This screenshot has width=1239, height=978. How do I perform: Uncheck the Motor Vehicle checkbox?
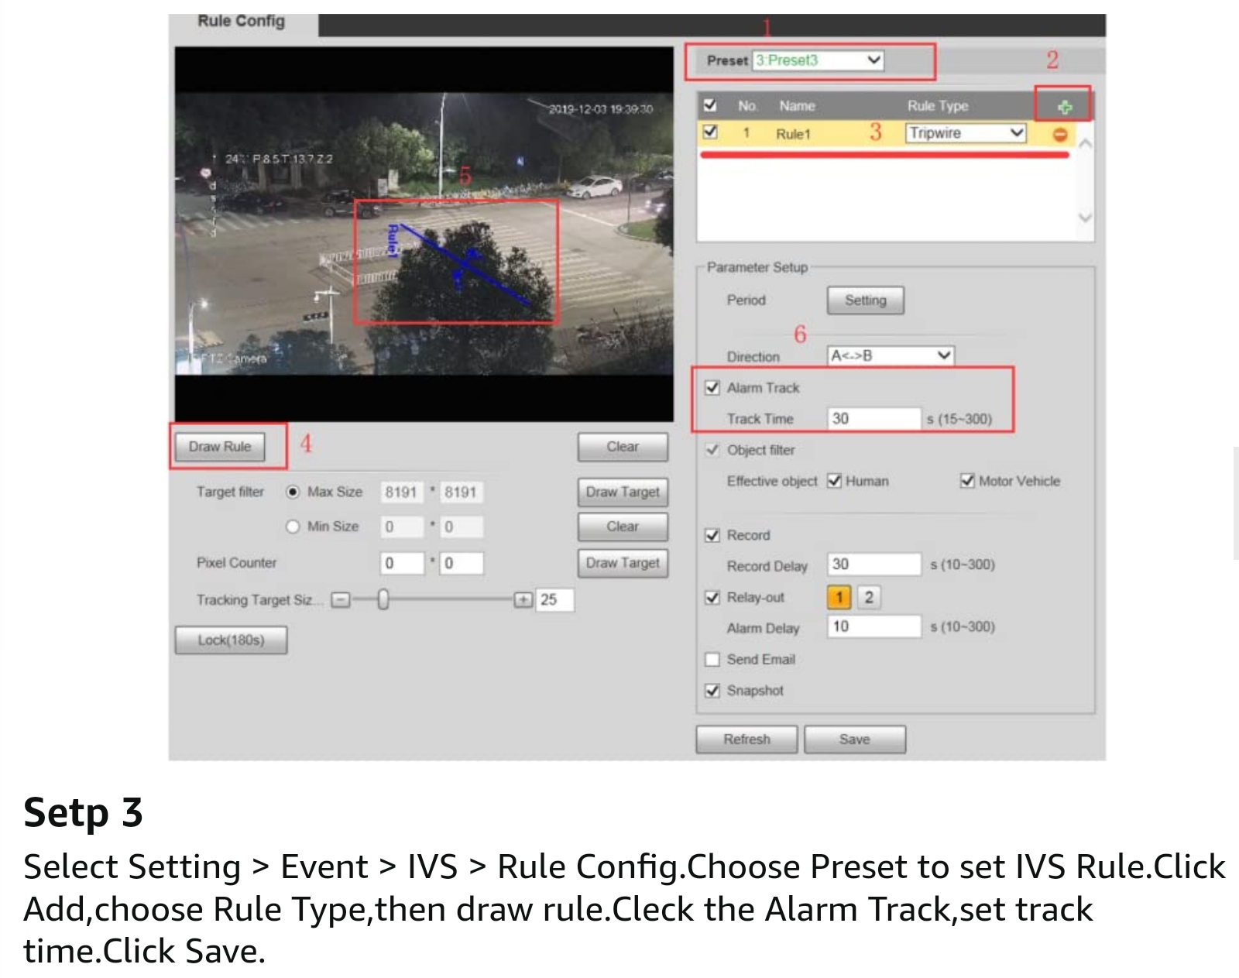point(967,481)
